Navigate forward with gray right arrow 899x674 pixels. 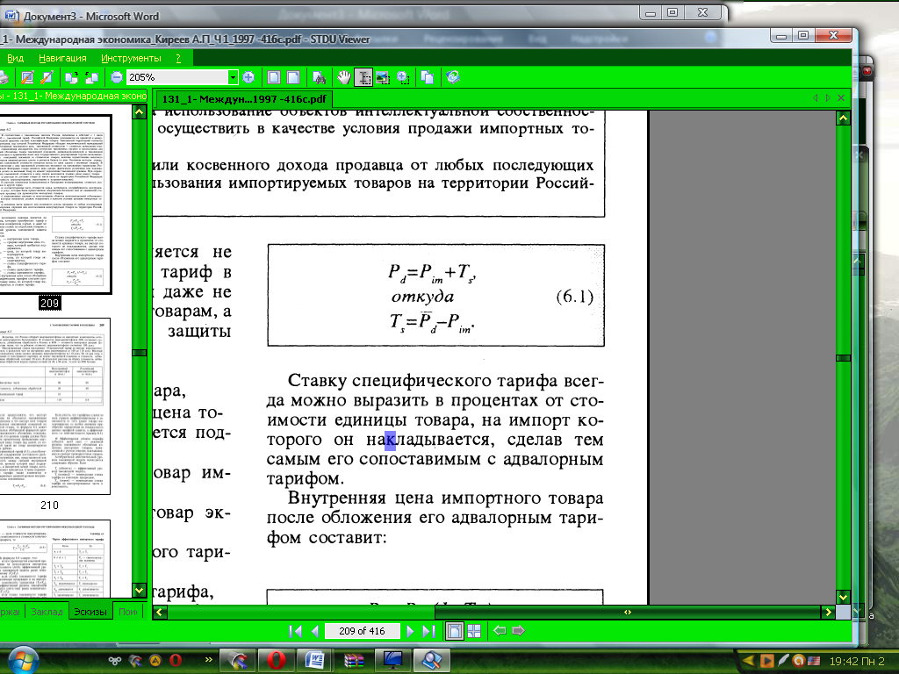518,631
